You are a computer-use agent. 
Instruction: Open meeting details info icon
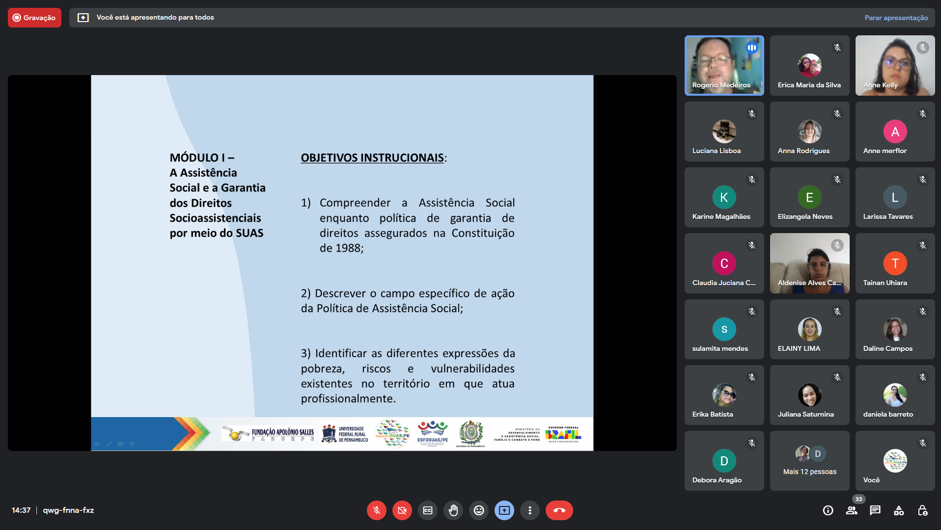(x=828, y=510)
